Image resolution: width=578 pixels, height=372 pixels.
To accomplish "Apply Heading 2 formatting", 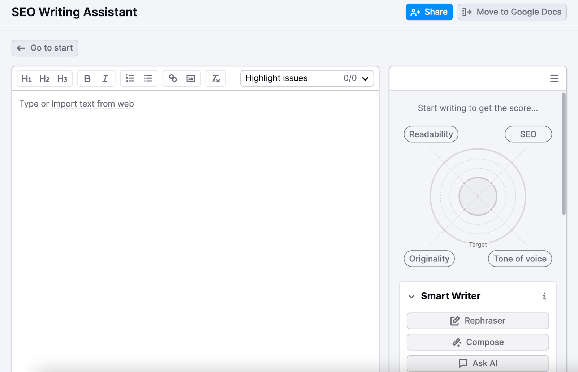I will (x=44, y=78).
